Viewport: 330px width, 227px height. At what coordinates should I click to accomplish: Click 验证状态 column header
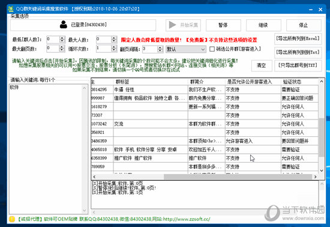pyautogui.click(x=299, y=82)
